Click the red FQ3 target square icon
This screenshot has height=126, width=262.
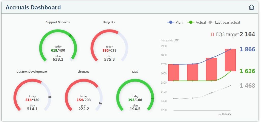[x=212, y=35]
